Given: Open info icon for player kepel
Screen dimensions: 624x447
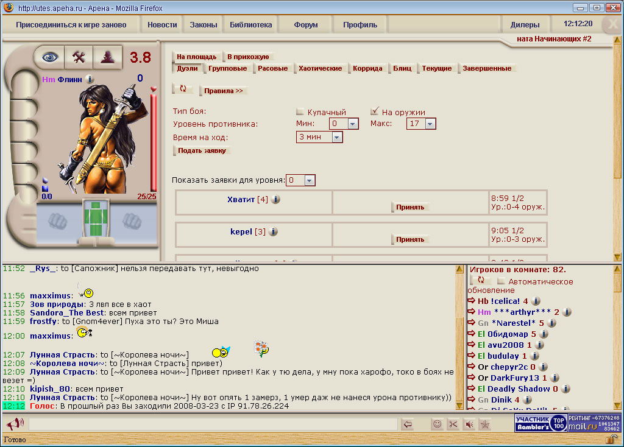Looking at the screenshot, I should 273,231.
